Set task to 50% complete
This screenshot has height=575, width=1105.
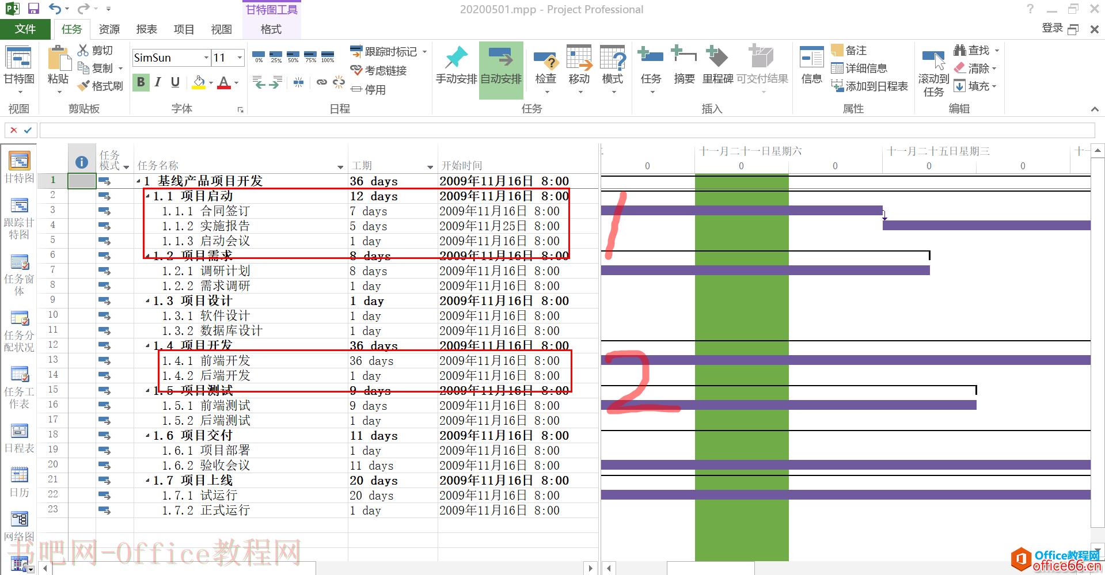click(x=293, y=56)
